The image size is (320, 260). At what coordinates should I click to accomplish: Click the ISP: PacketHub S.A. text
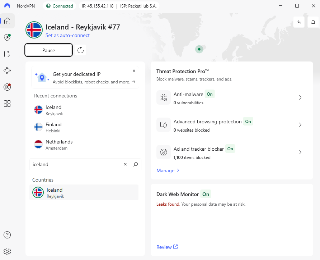pos(138,6)
